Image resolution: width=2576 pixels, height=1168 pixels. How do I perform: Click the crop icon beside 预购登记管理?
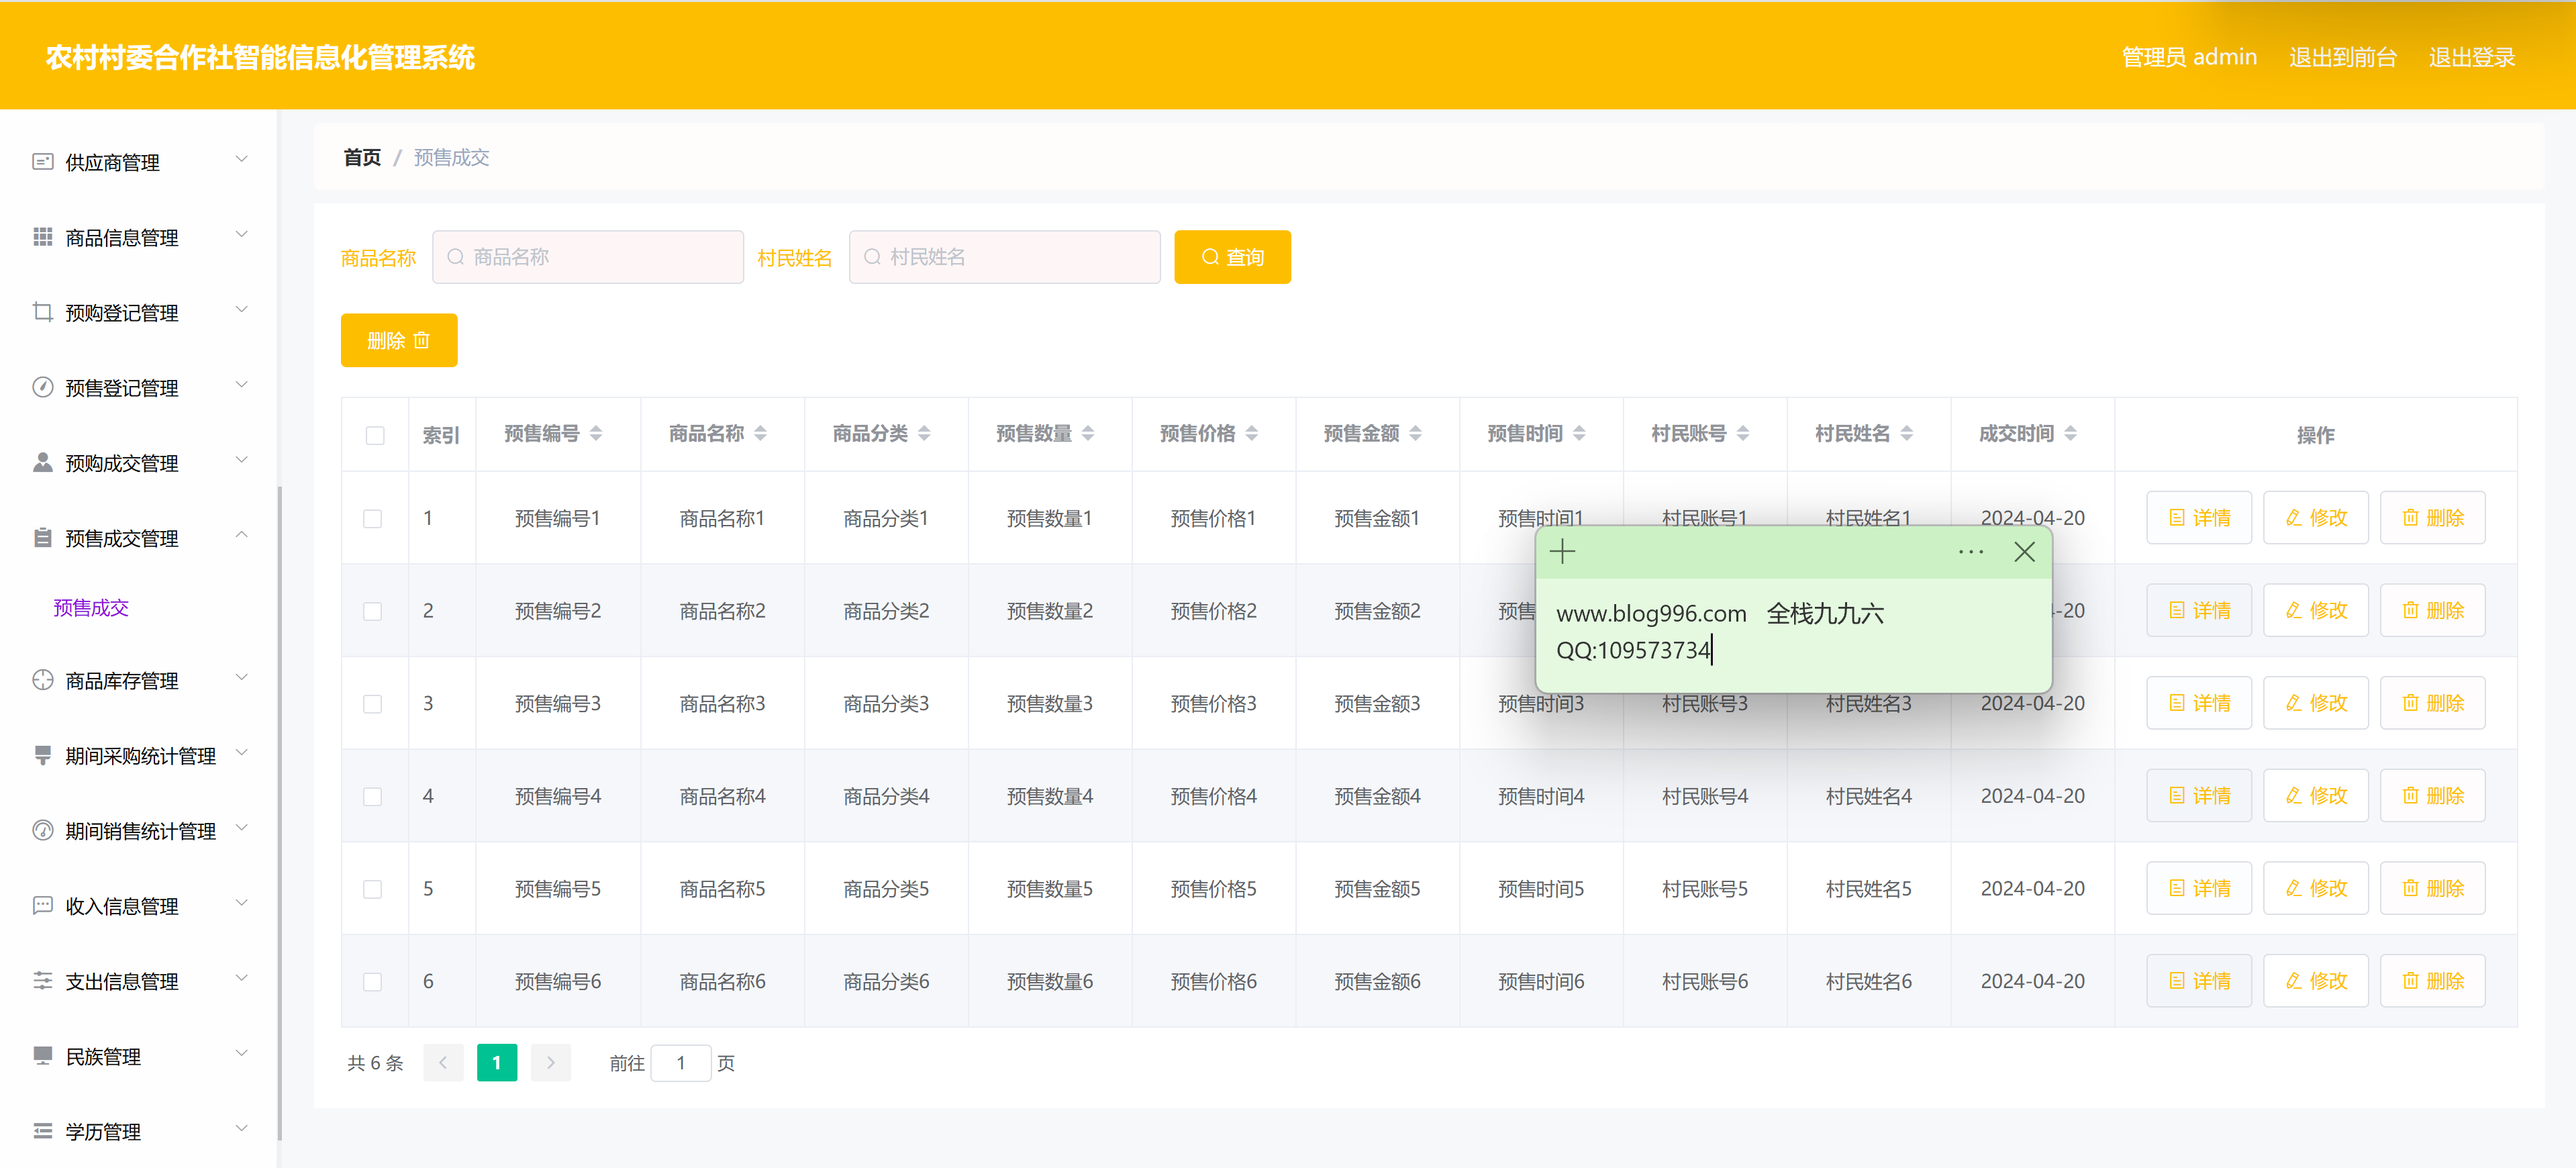pos(42,312)
